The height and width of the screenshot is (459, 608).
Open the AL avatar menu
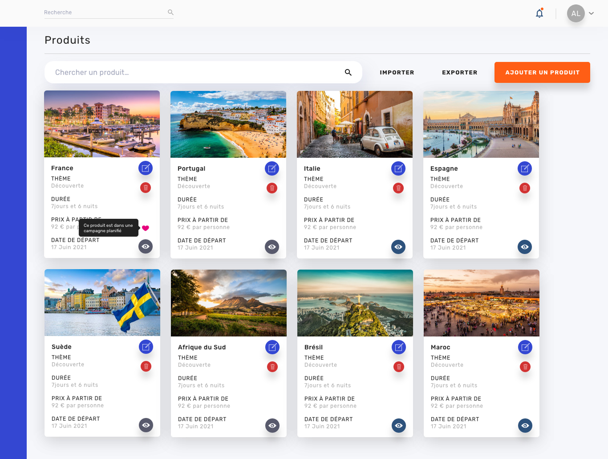(x=576, y=13)
